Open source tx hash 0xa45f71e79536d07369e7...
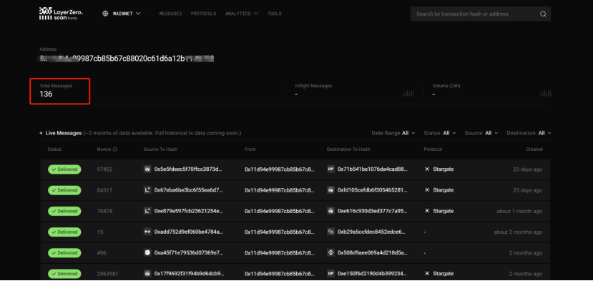 click(x=189, y=252)
